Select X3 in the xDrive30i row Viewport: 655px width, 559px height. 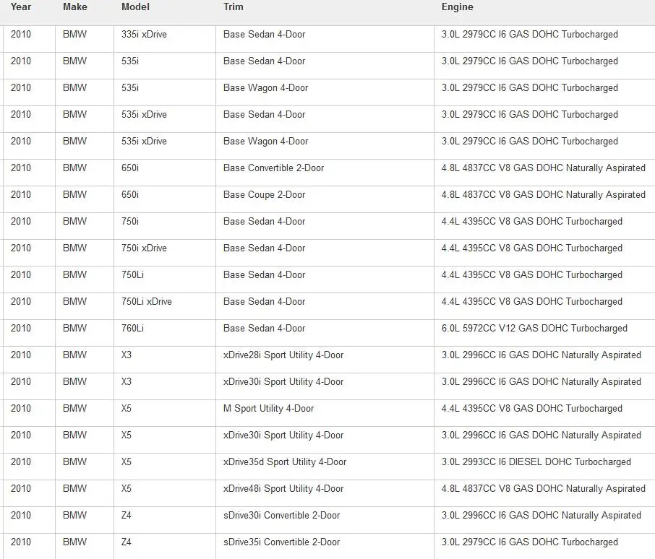(x=126, y=381)
